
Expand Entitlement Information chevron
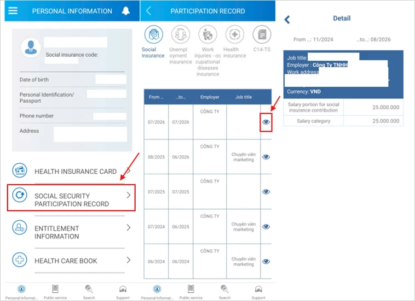(x=129, y=228)
